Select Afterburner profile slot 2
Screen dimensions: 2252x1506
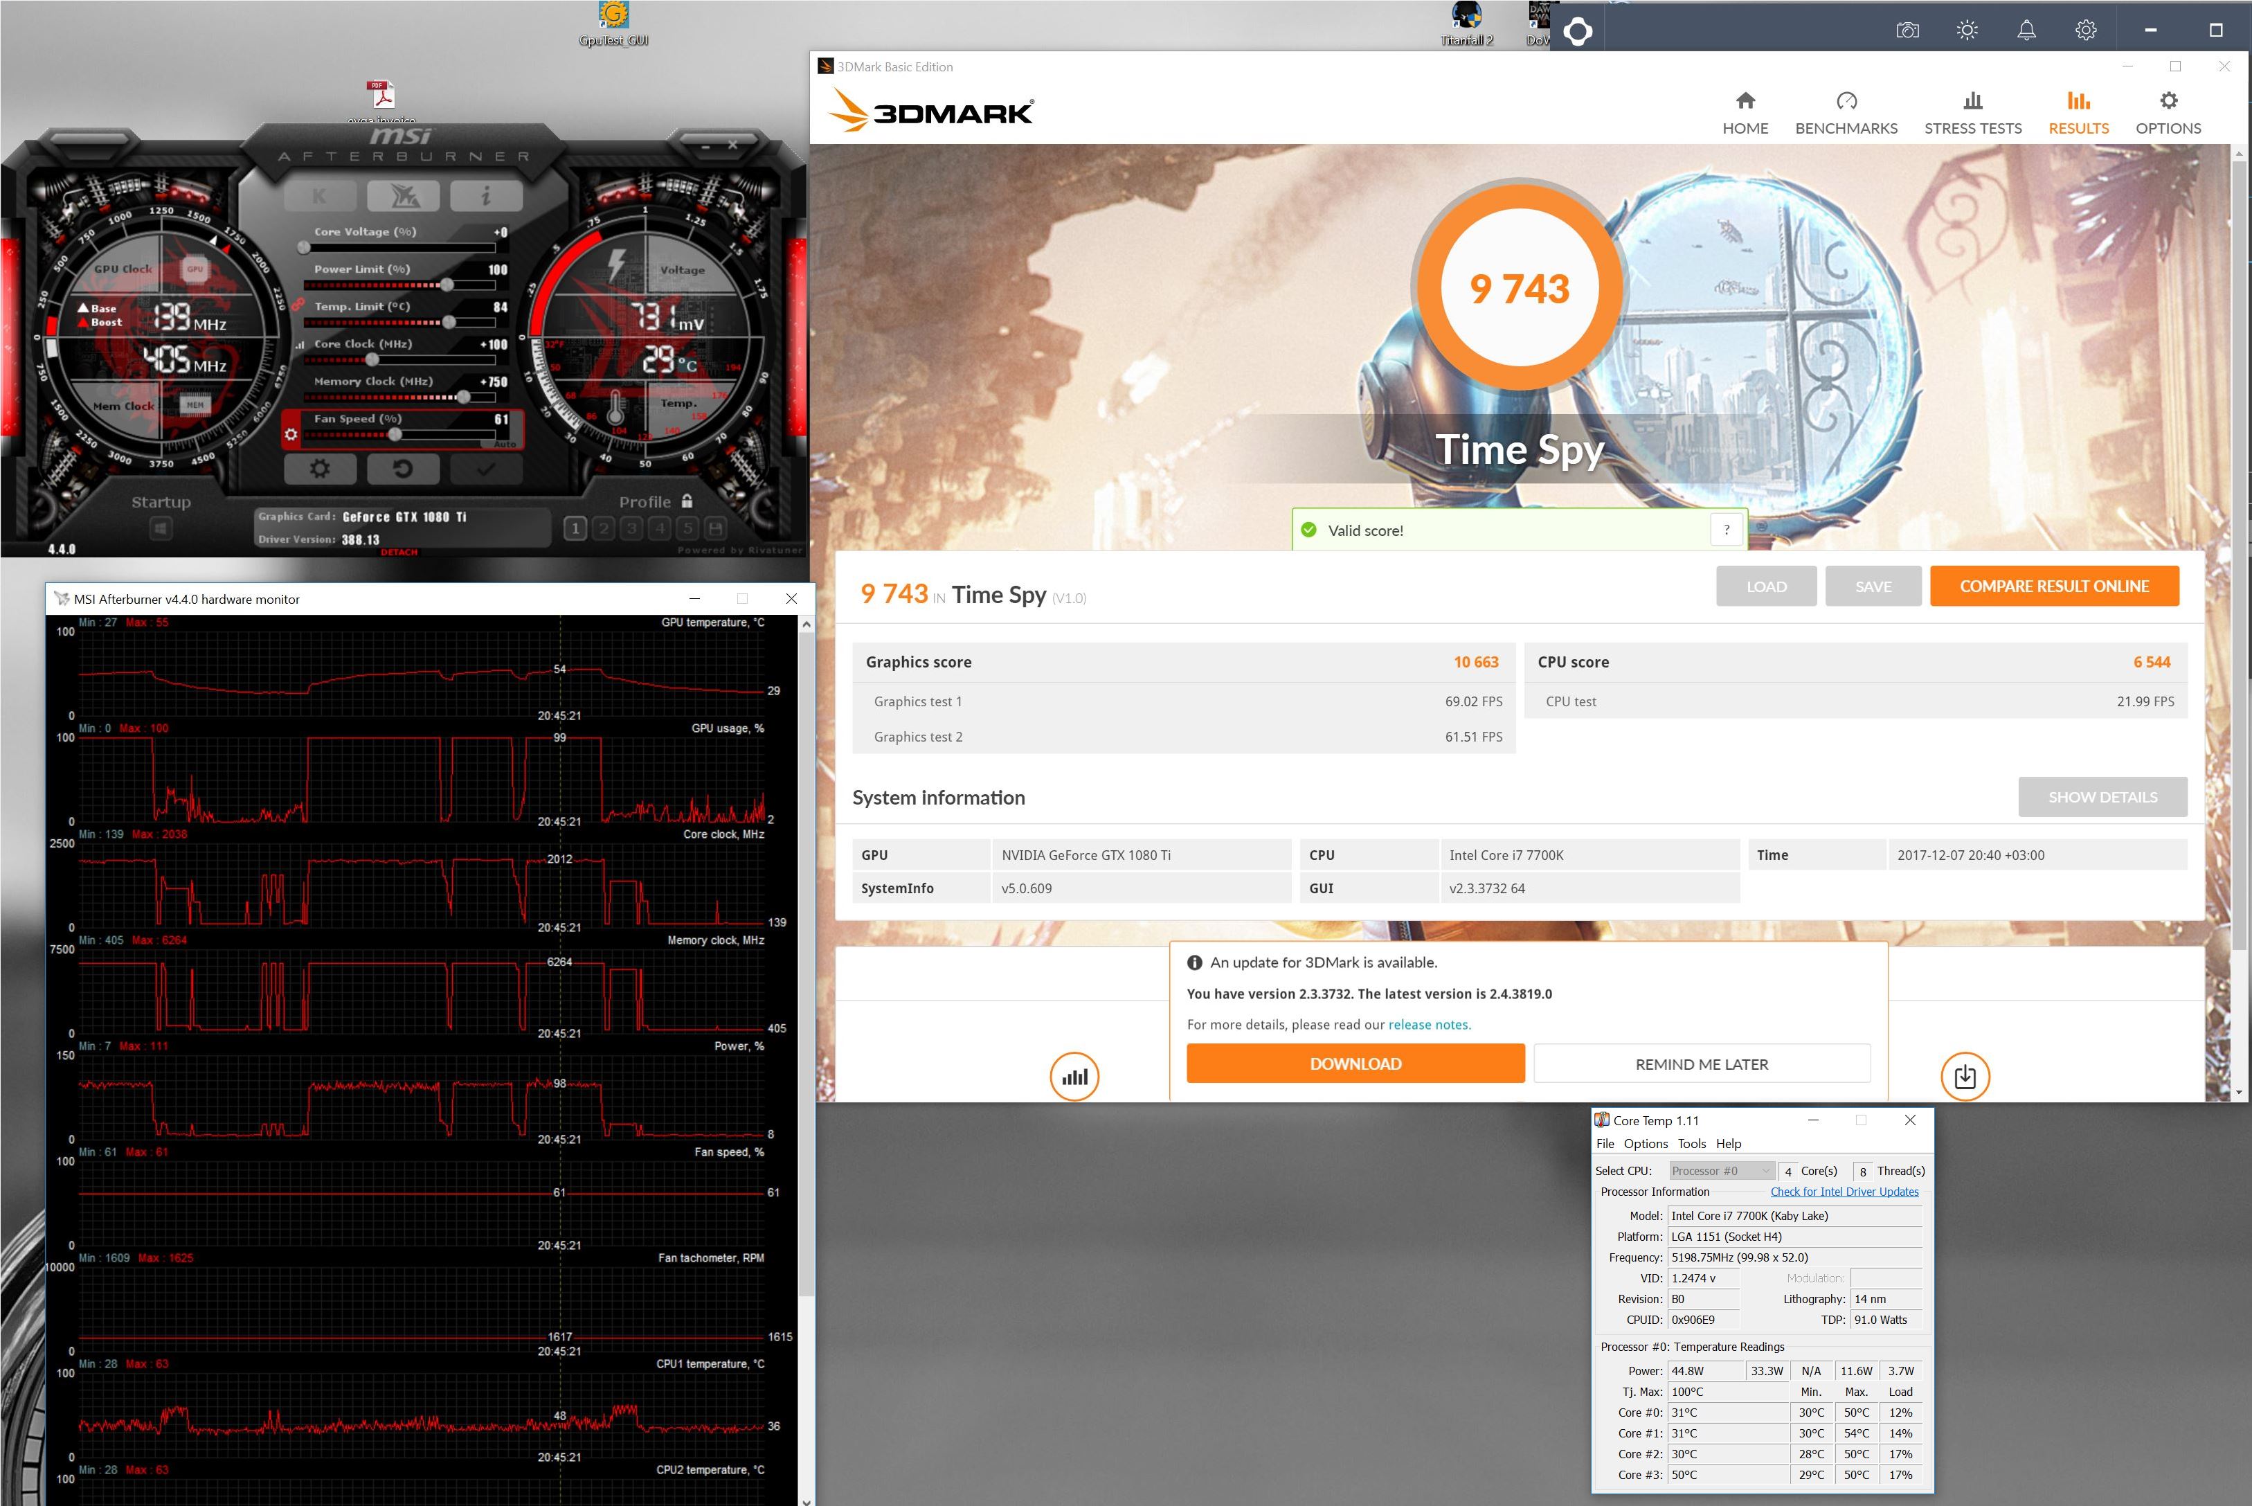603,528
